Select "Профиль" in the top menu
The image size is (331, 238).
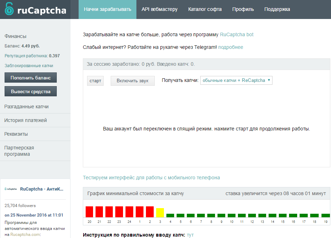point(243,9)
